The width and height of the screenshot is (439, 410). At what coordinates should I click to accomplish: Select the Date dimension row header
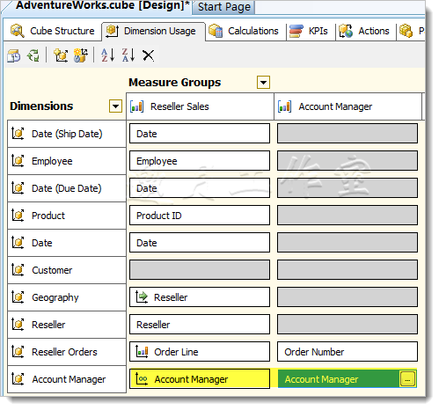(x=67, y=243)
